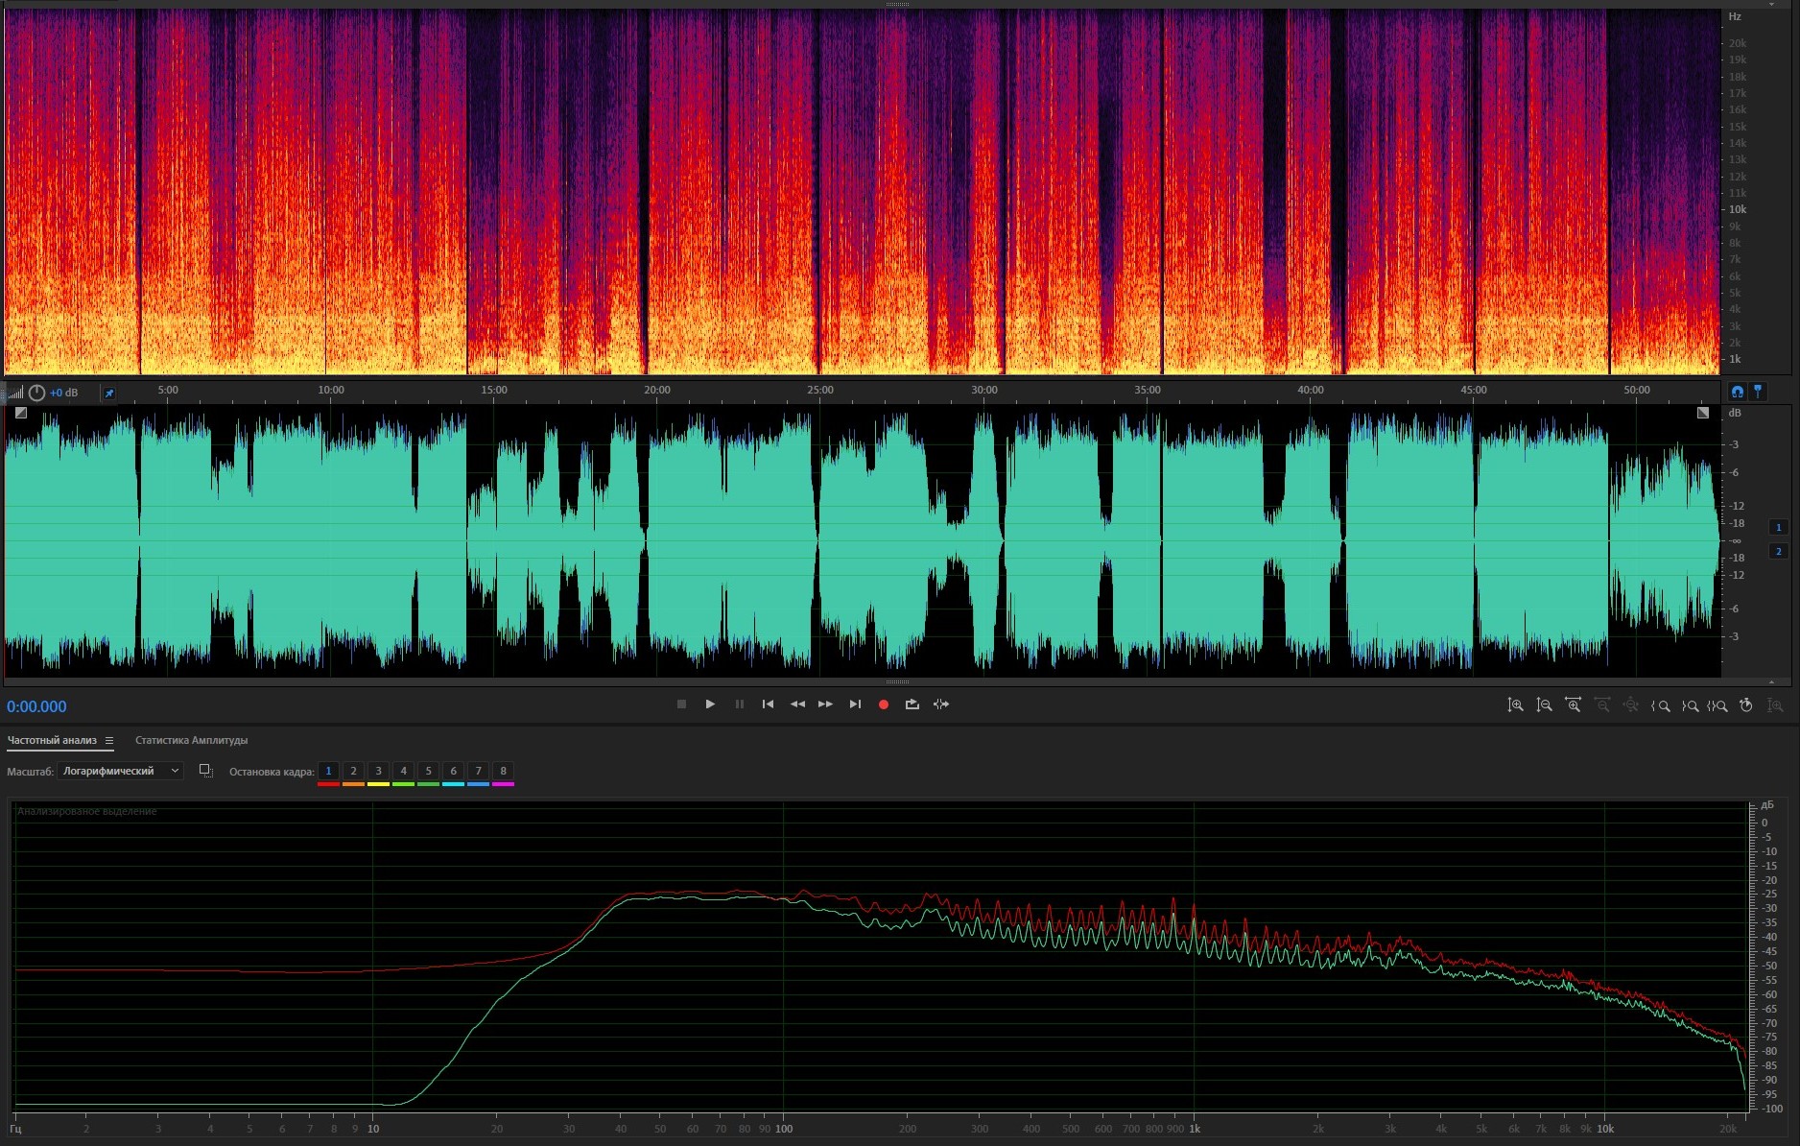The image size is (1800, 1146).
Task: Zoom in time icon
Action: click(x=1573, y=705)
